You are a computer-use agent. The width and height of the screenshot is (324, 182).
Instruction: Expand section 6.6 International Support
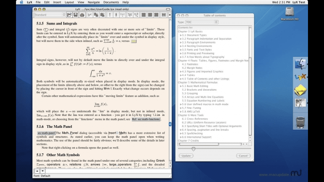point(181,137)
